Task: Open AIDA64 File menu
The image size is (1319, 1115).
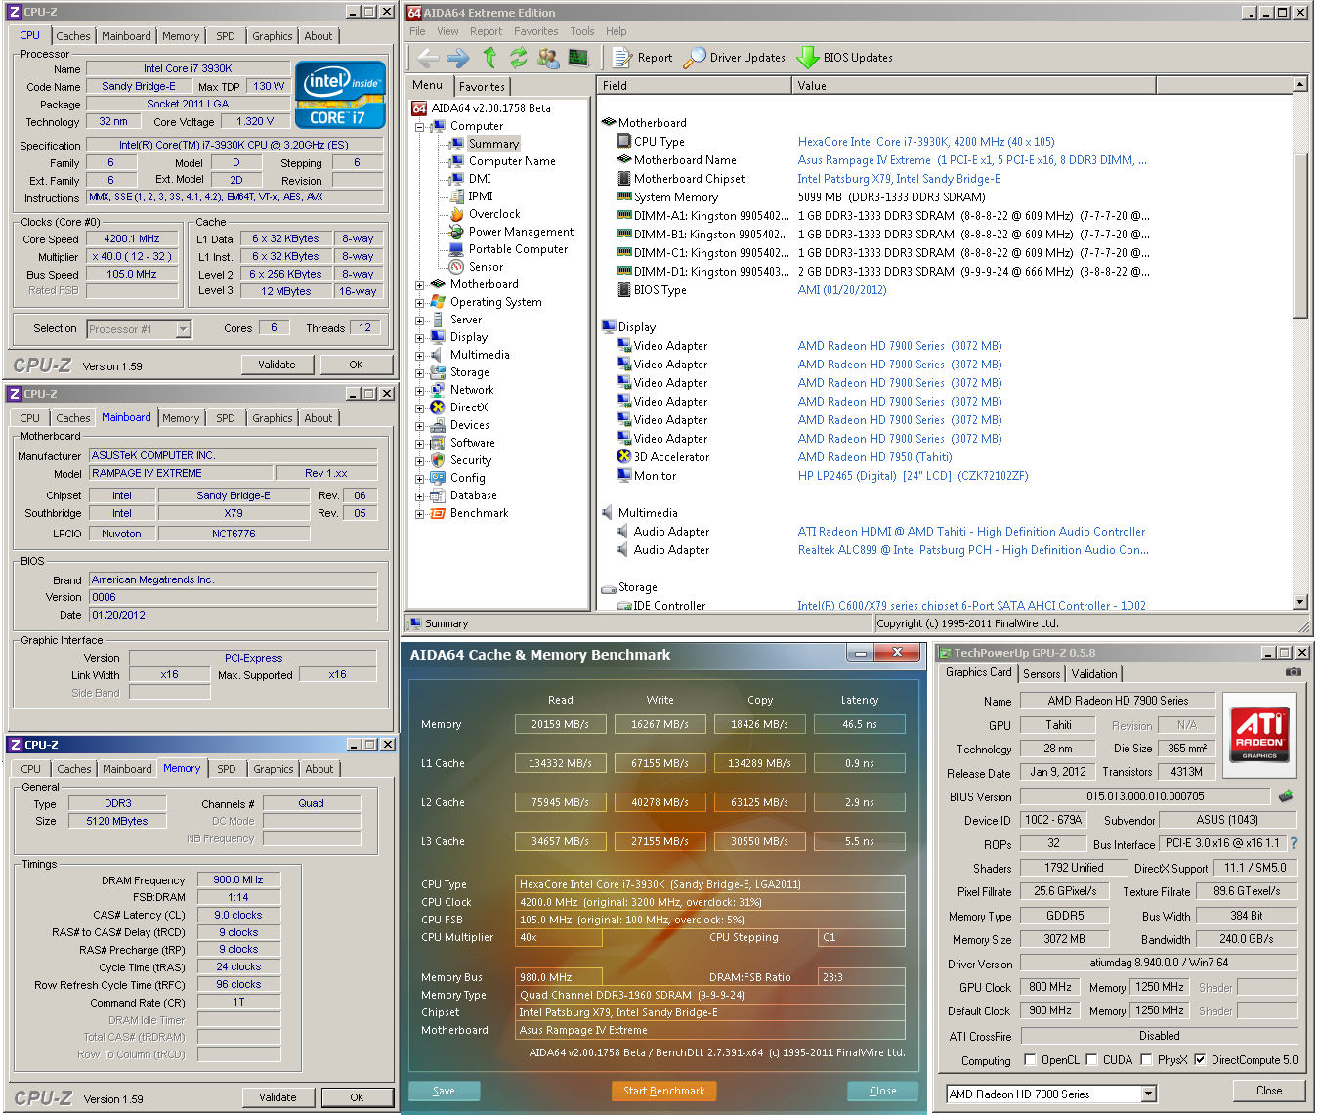Action: [417, 31]
